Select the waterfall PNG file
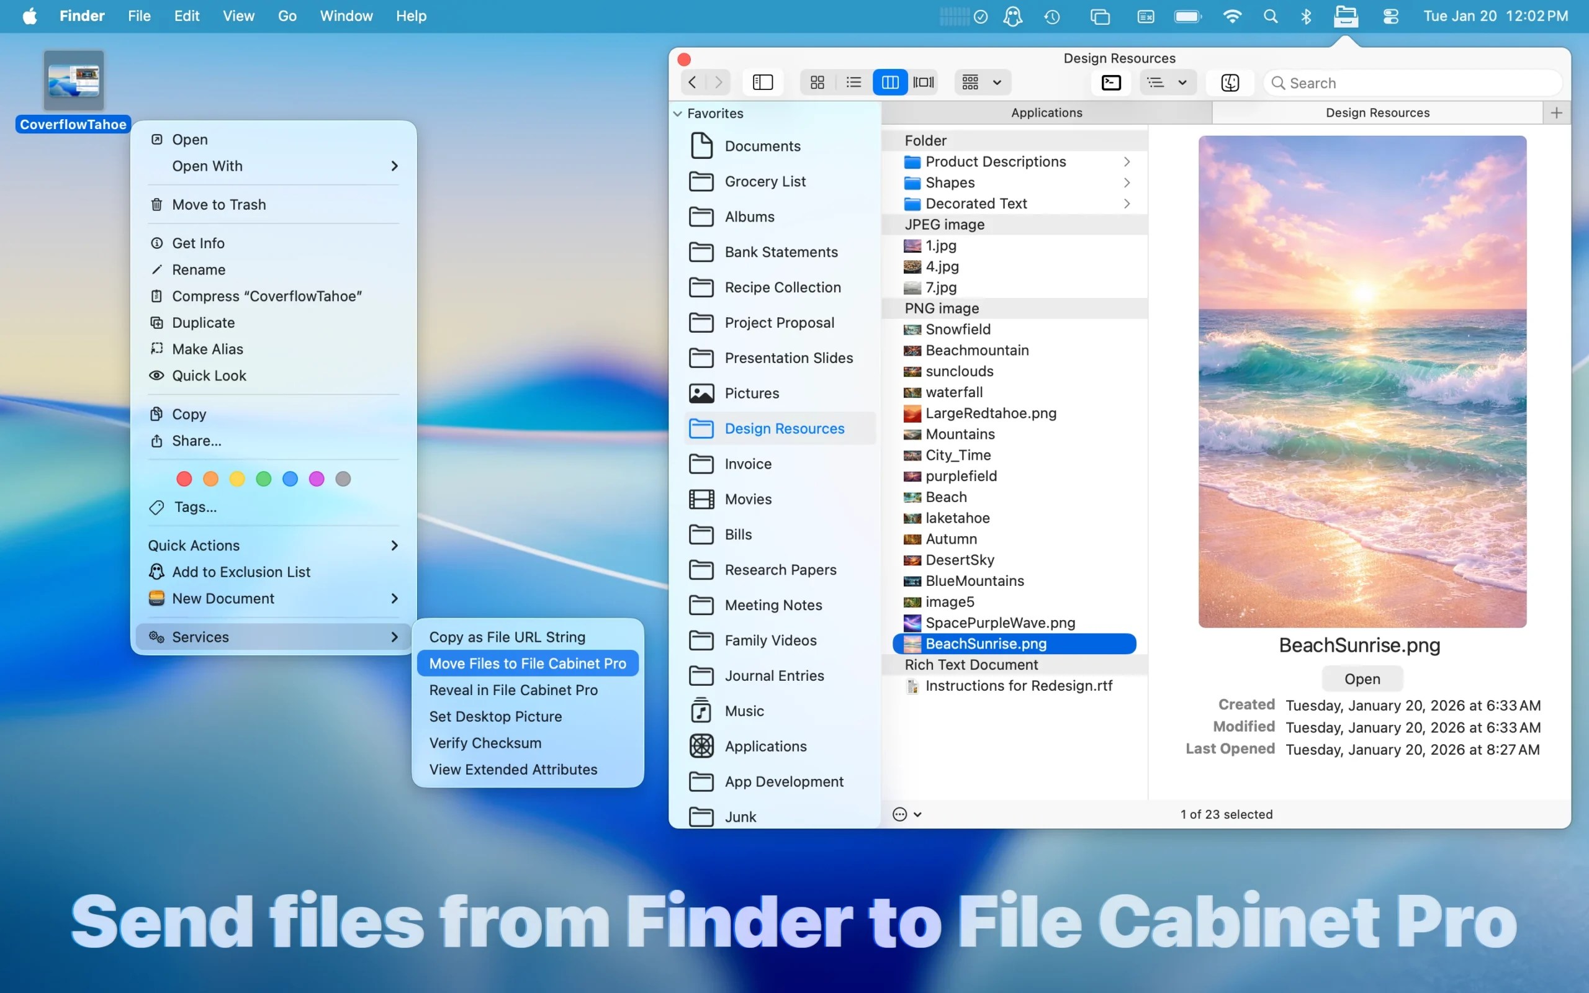This screenshot has width=1589, height=993. pyautogui.click(x=956, y=392)
